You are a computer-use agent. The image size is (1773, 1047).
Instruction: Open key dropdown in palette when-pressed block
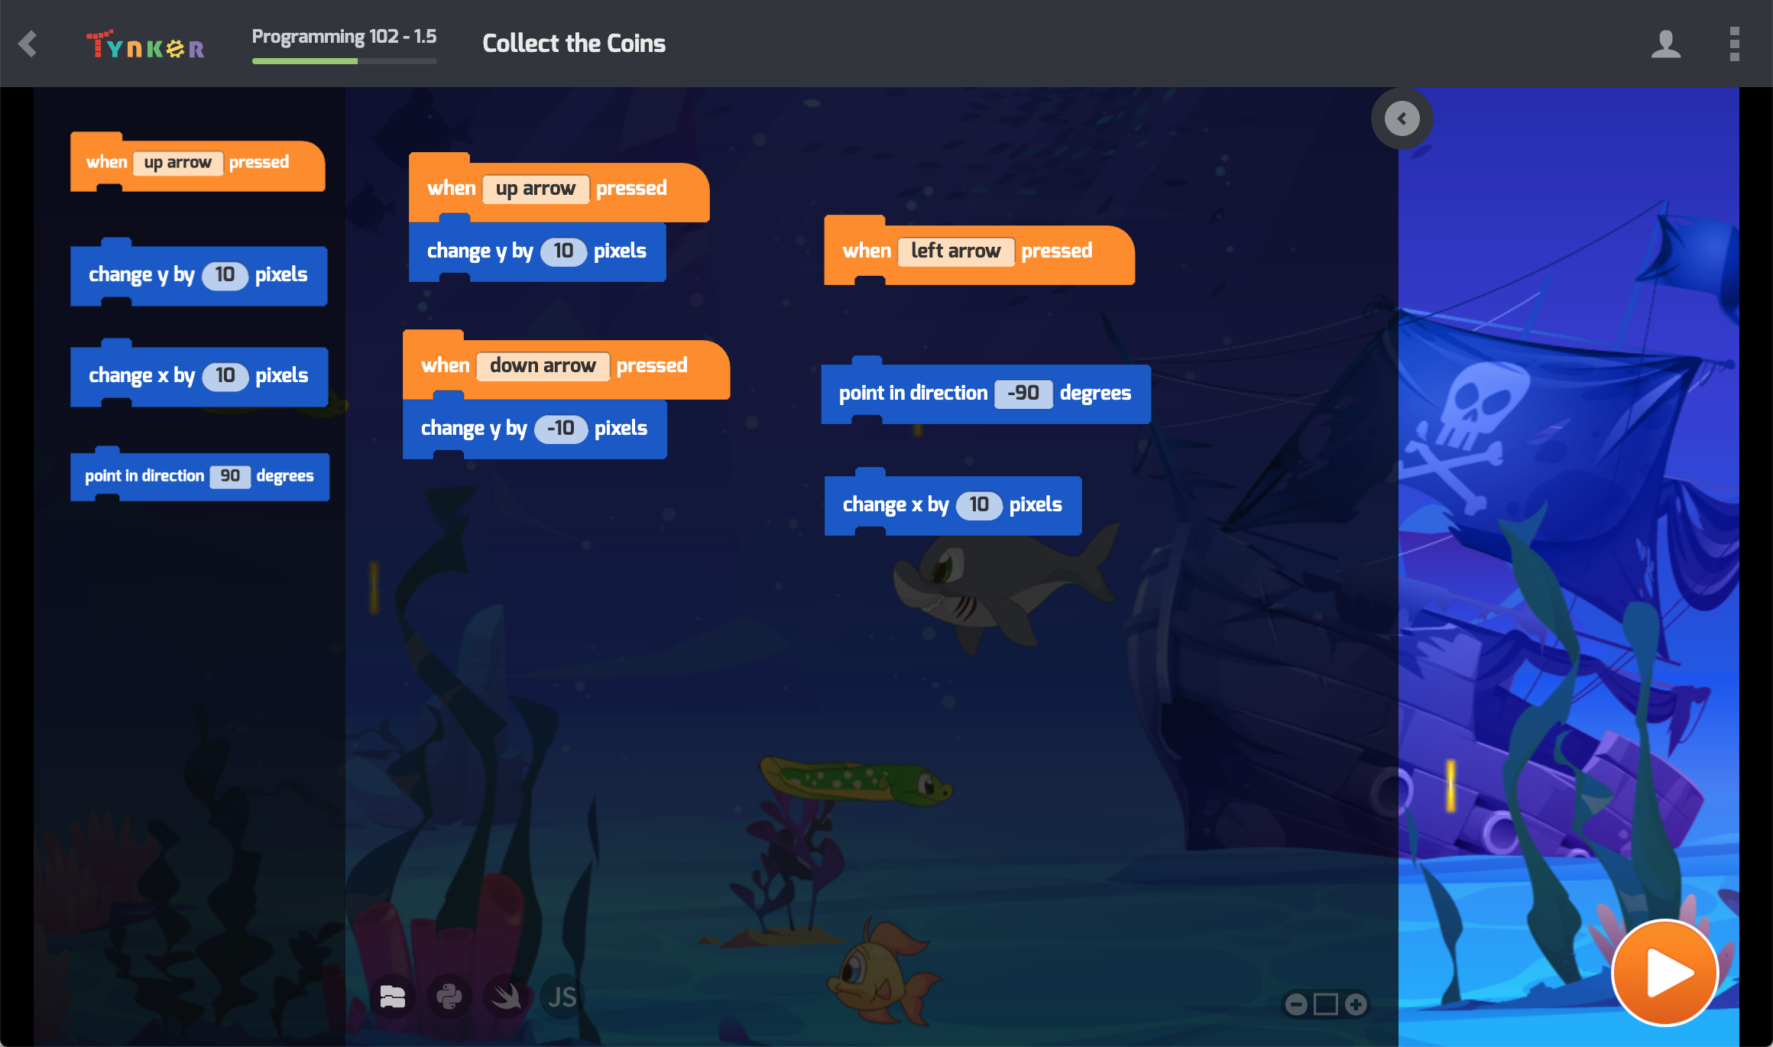click(178, 163)
